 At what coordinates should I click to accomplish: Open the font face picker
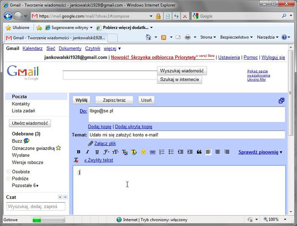pos(106,152)
